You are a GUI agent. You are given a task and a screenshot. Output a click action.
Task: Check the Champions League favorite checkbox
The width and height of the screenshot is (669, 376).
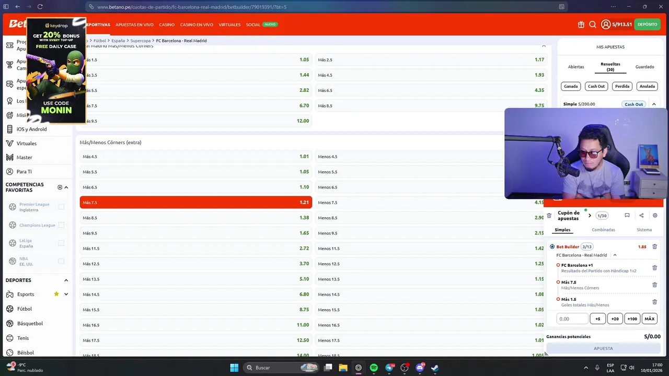click(x=61, y=225)
